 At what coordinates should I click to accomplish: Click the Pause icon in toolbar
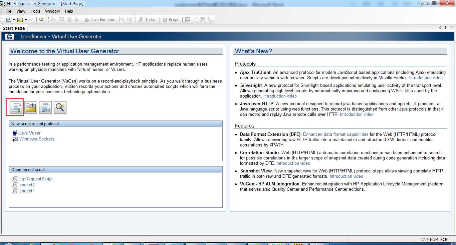click(69, 20)
